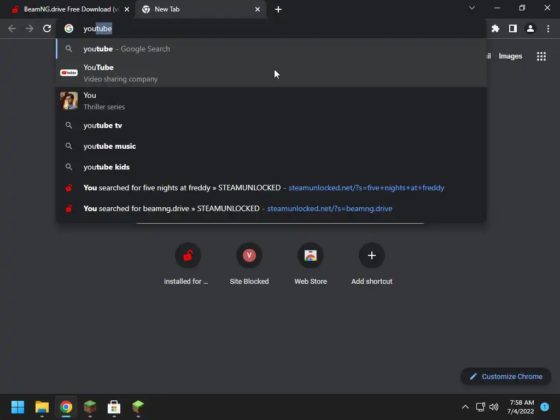Open the first Minecraft block taskbar icon
This screenshot has height=420, width=560.
90,407
